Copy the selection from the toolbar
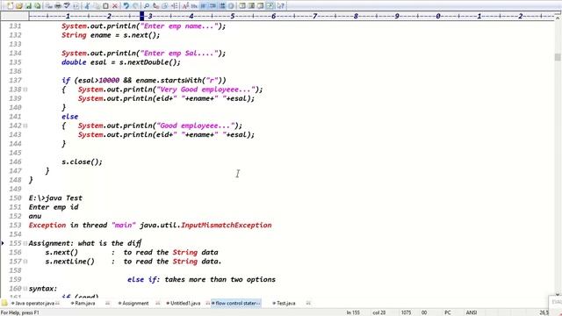This screenshot has height=316, width=562. coord(97,6)
